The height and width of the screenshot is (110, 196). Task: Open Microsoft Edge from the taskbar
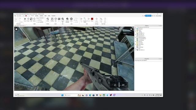pyautogui.click(x=90, y=95)
